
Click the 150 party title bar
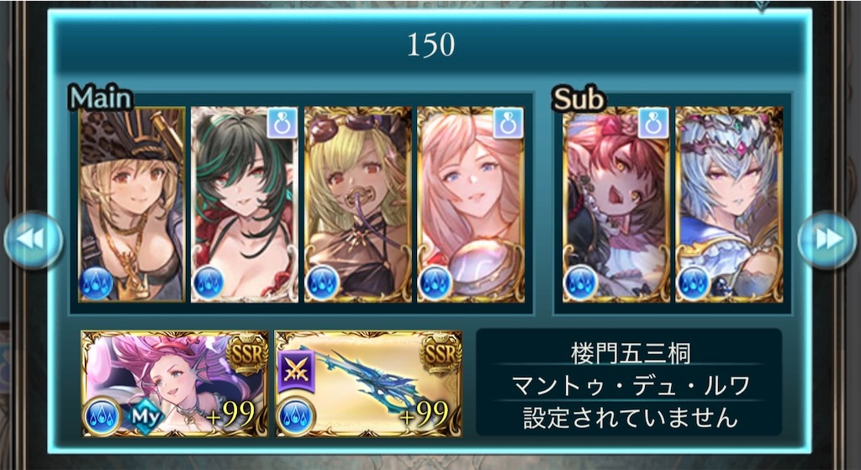pos(430,45)
